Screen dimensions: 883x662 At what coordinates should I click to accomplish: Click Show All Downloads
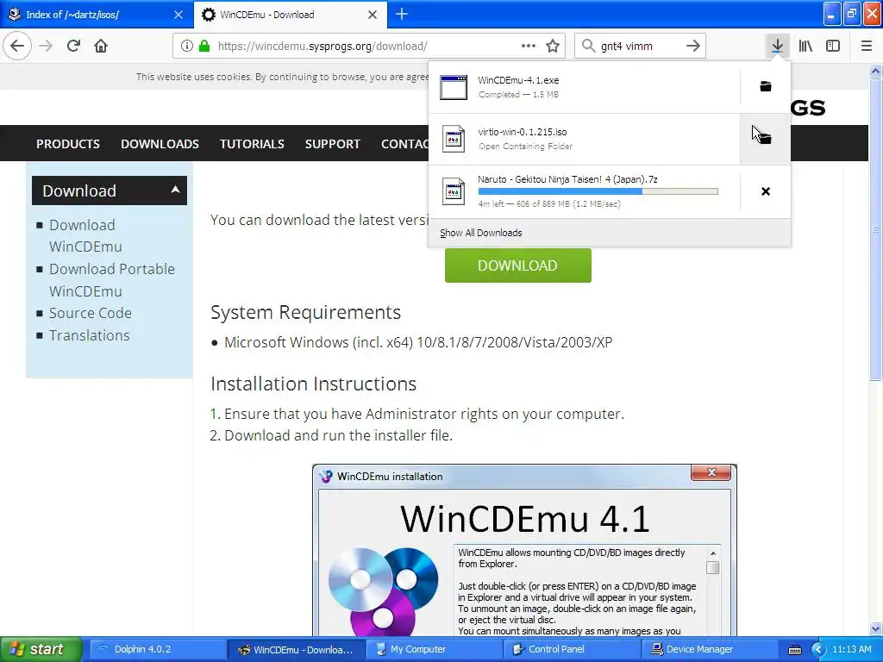(480, 233)
